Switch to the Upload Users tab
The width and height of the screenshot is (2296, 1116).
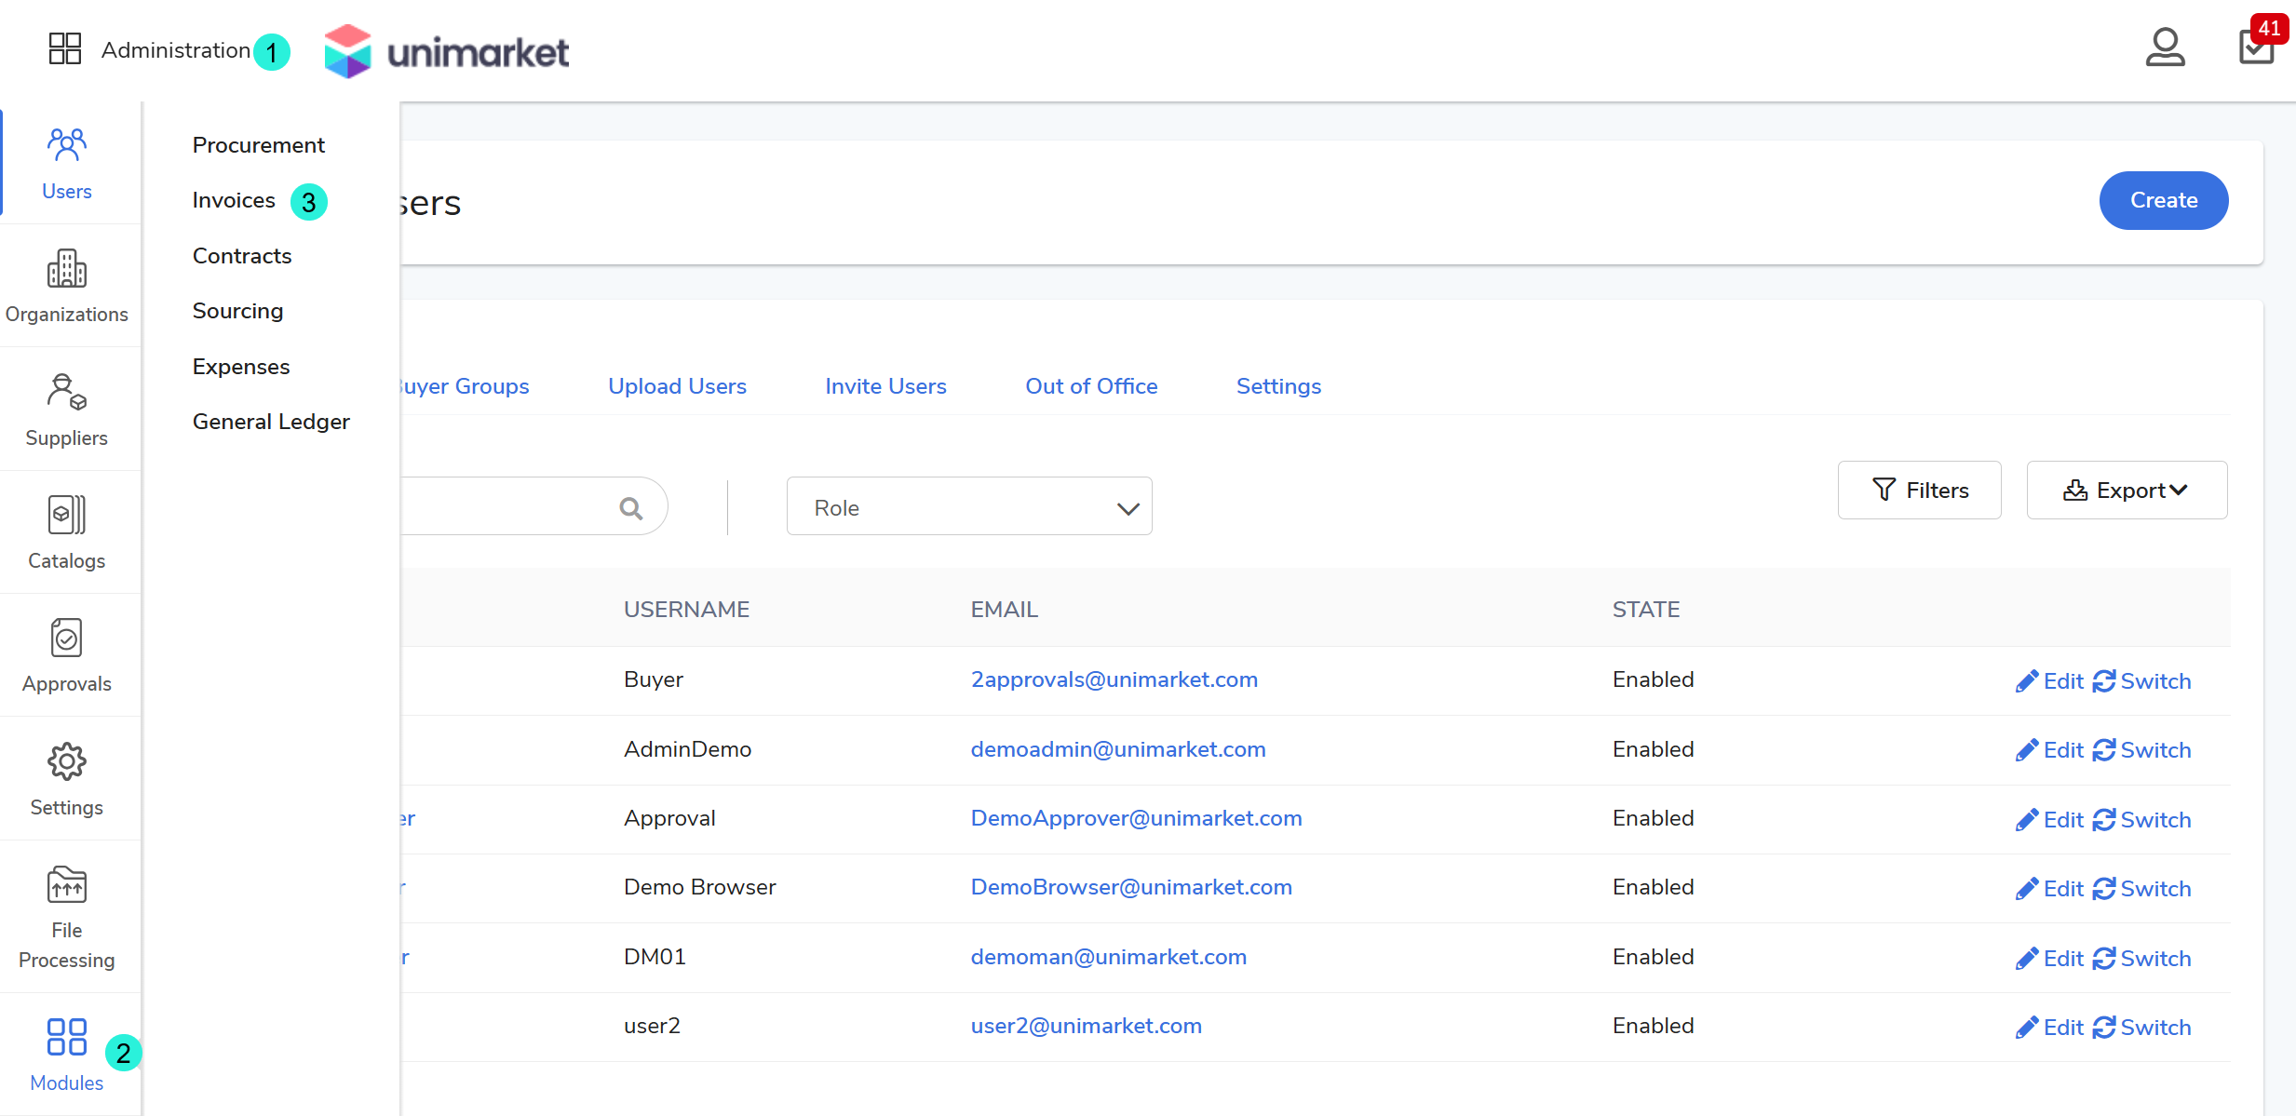tap(677, 386)
